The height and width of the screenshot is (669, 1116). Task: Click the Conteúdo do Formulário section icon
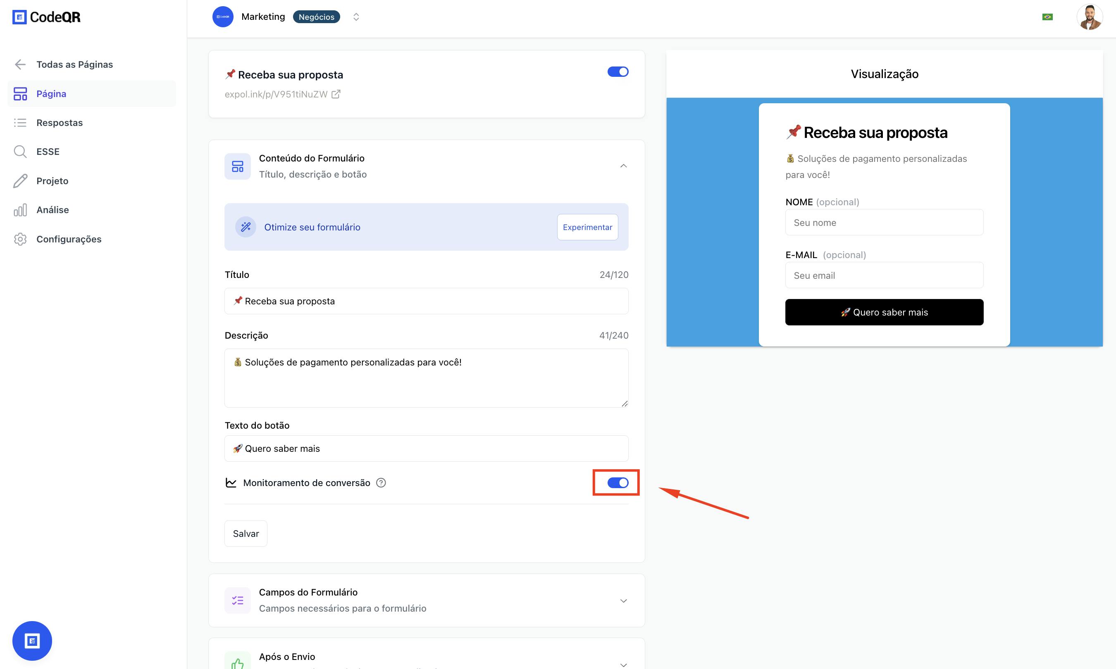click(238, 166)
